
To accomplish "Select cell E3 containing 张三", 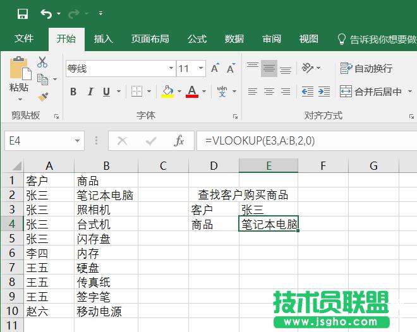I will [268, 210].
